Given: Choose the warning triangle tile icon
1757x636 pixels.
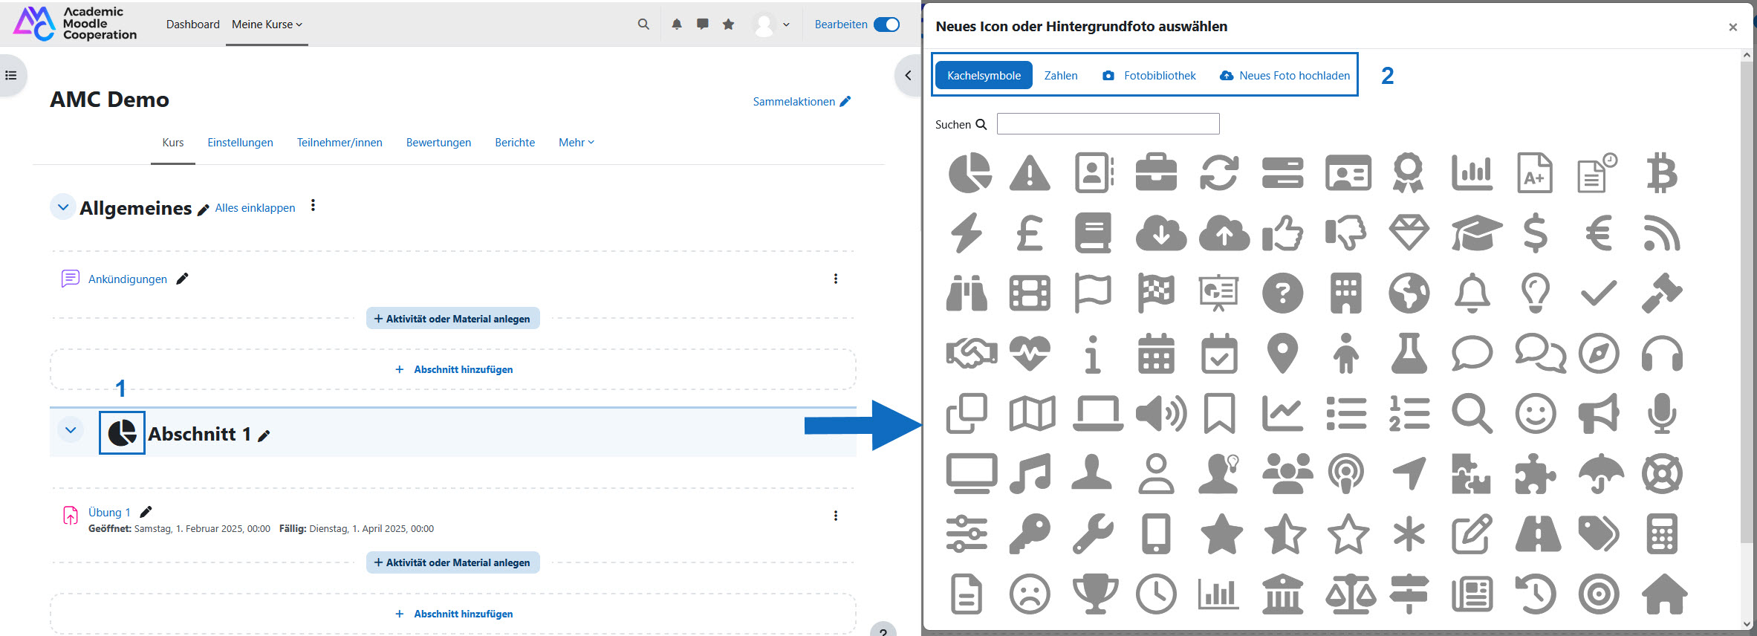Looking at the screenshot, I should click(x=1030, y=173).
